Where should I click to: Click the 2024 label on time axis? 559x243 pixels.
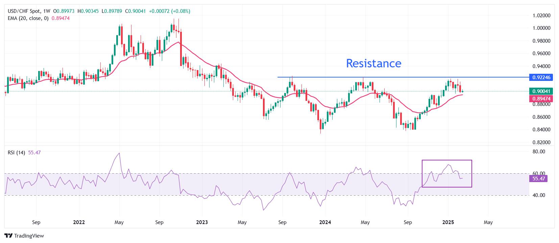[x=325, y=222]
